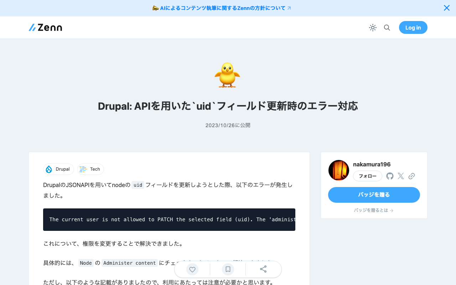Click nakamura196's circular profile avatar
The image size is (456, 285).
[338, 170]
